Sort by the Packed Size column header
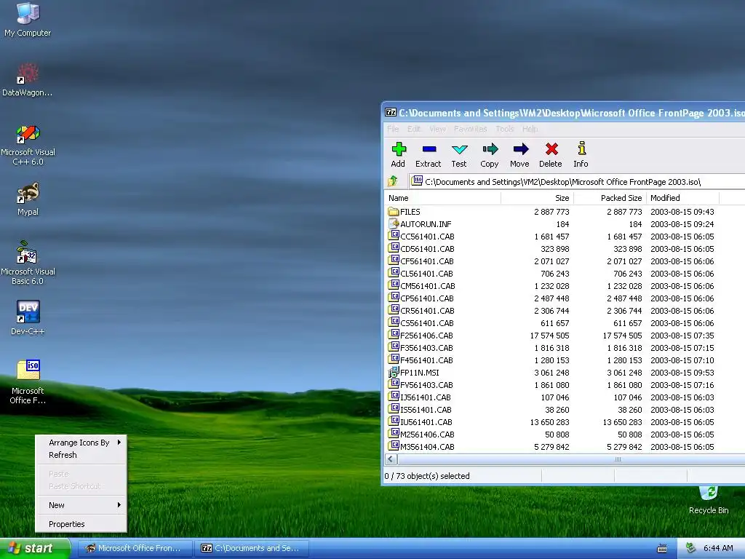Image resolution: width=745 pixels, height=559 pixels. coord(610,198)
